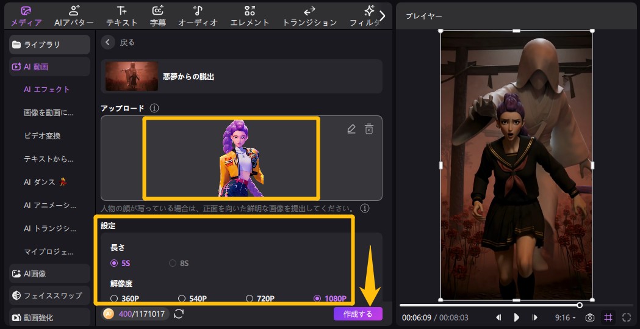The image size is (640, 329).
Task: Enter fullscreen preview in the player
Action: coord(627,317)
